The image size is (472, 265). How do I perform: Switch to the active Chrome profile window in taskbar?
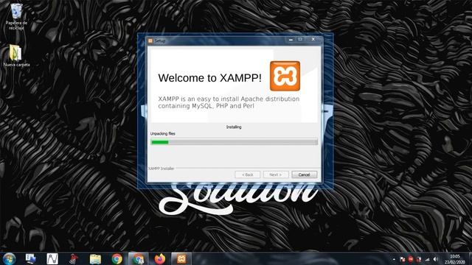pyautogui.click(x=138, y=258)
